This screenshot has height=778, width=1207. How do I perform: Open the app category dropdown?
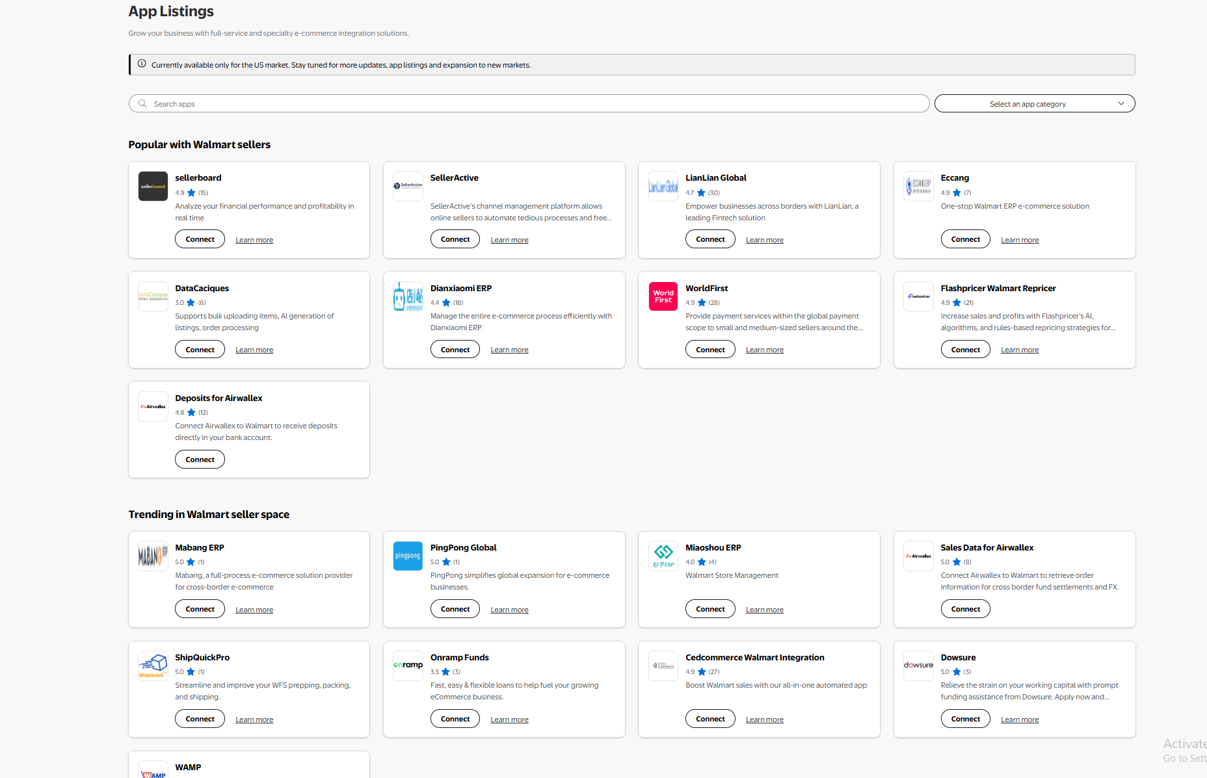[1034, 103]
